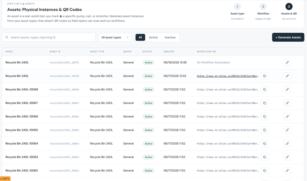Edit the Recycle Bin 240L 10064 row
This screenshot has width=307, height=181.
pyautogui.click(x=287, y=144)
